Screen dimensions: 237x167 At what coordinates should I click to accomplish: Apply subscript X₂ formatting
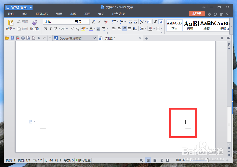[x=77, y=29]
